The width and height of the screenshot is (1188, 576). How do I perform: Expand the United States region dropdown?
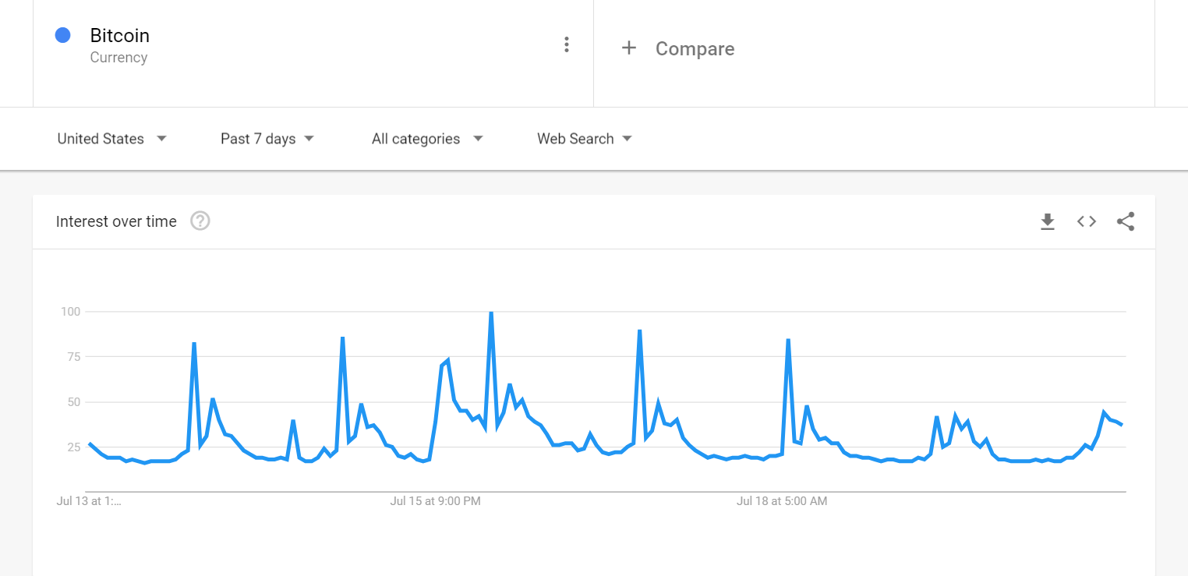(112, 139)
